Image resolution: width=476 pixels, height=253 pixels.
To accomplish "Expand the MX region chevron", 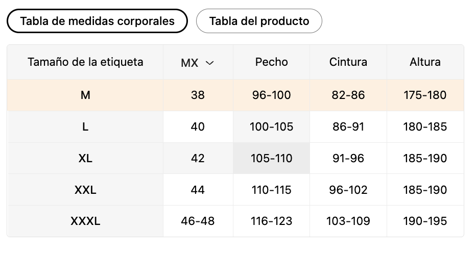I will click(x=210, y=63).
